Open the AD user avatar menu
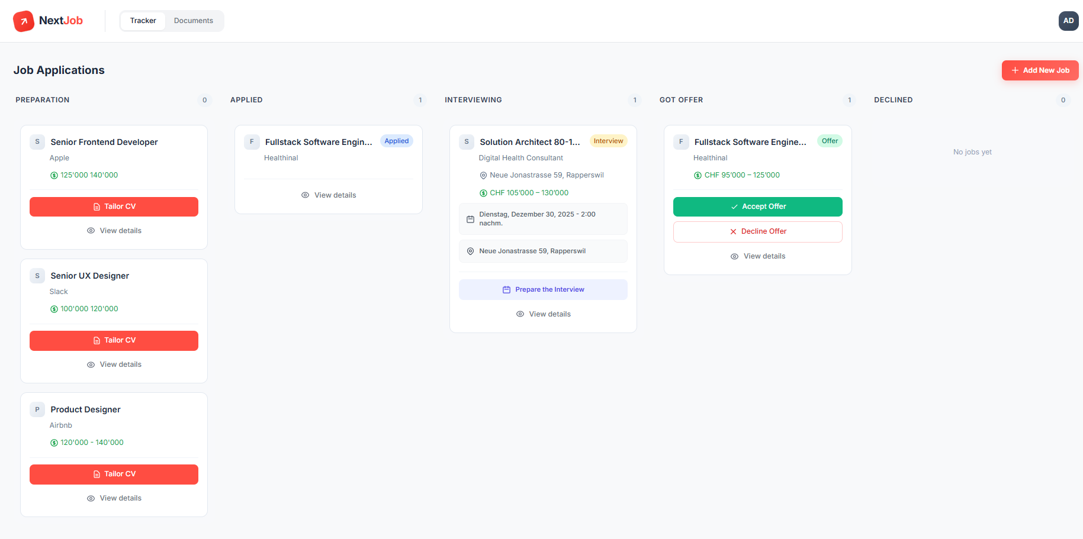1083x539 pixels. (x=1068, y=21)
